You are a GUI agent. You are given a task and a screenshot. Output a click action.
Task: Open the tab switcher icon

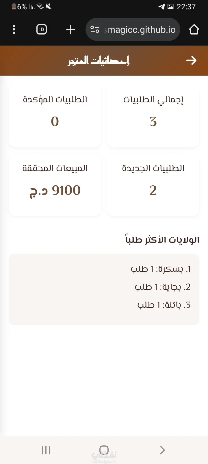tap(42, 29)
